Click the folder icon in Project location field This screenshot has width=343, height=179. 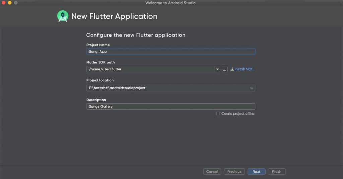(x=252, y=88)
